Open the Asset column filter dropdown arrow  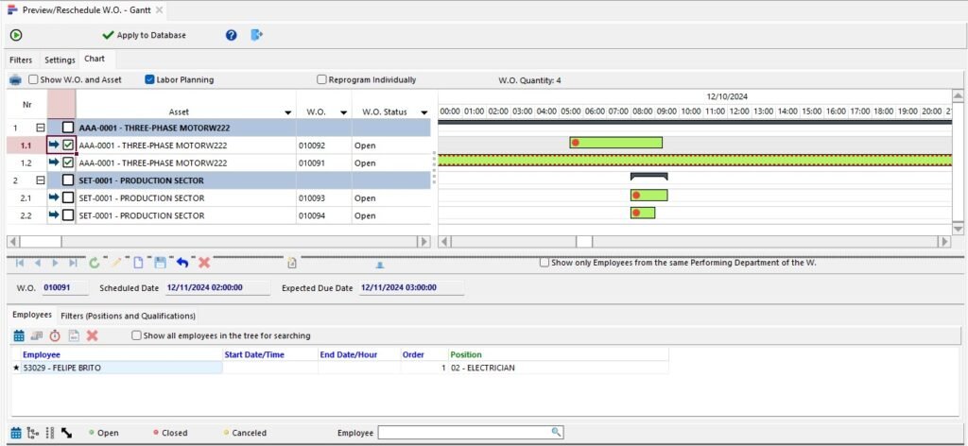click(x=288, y=112)
